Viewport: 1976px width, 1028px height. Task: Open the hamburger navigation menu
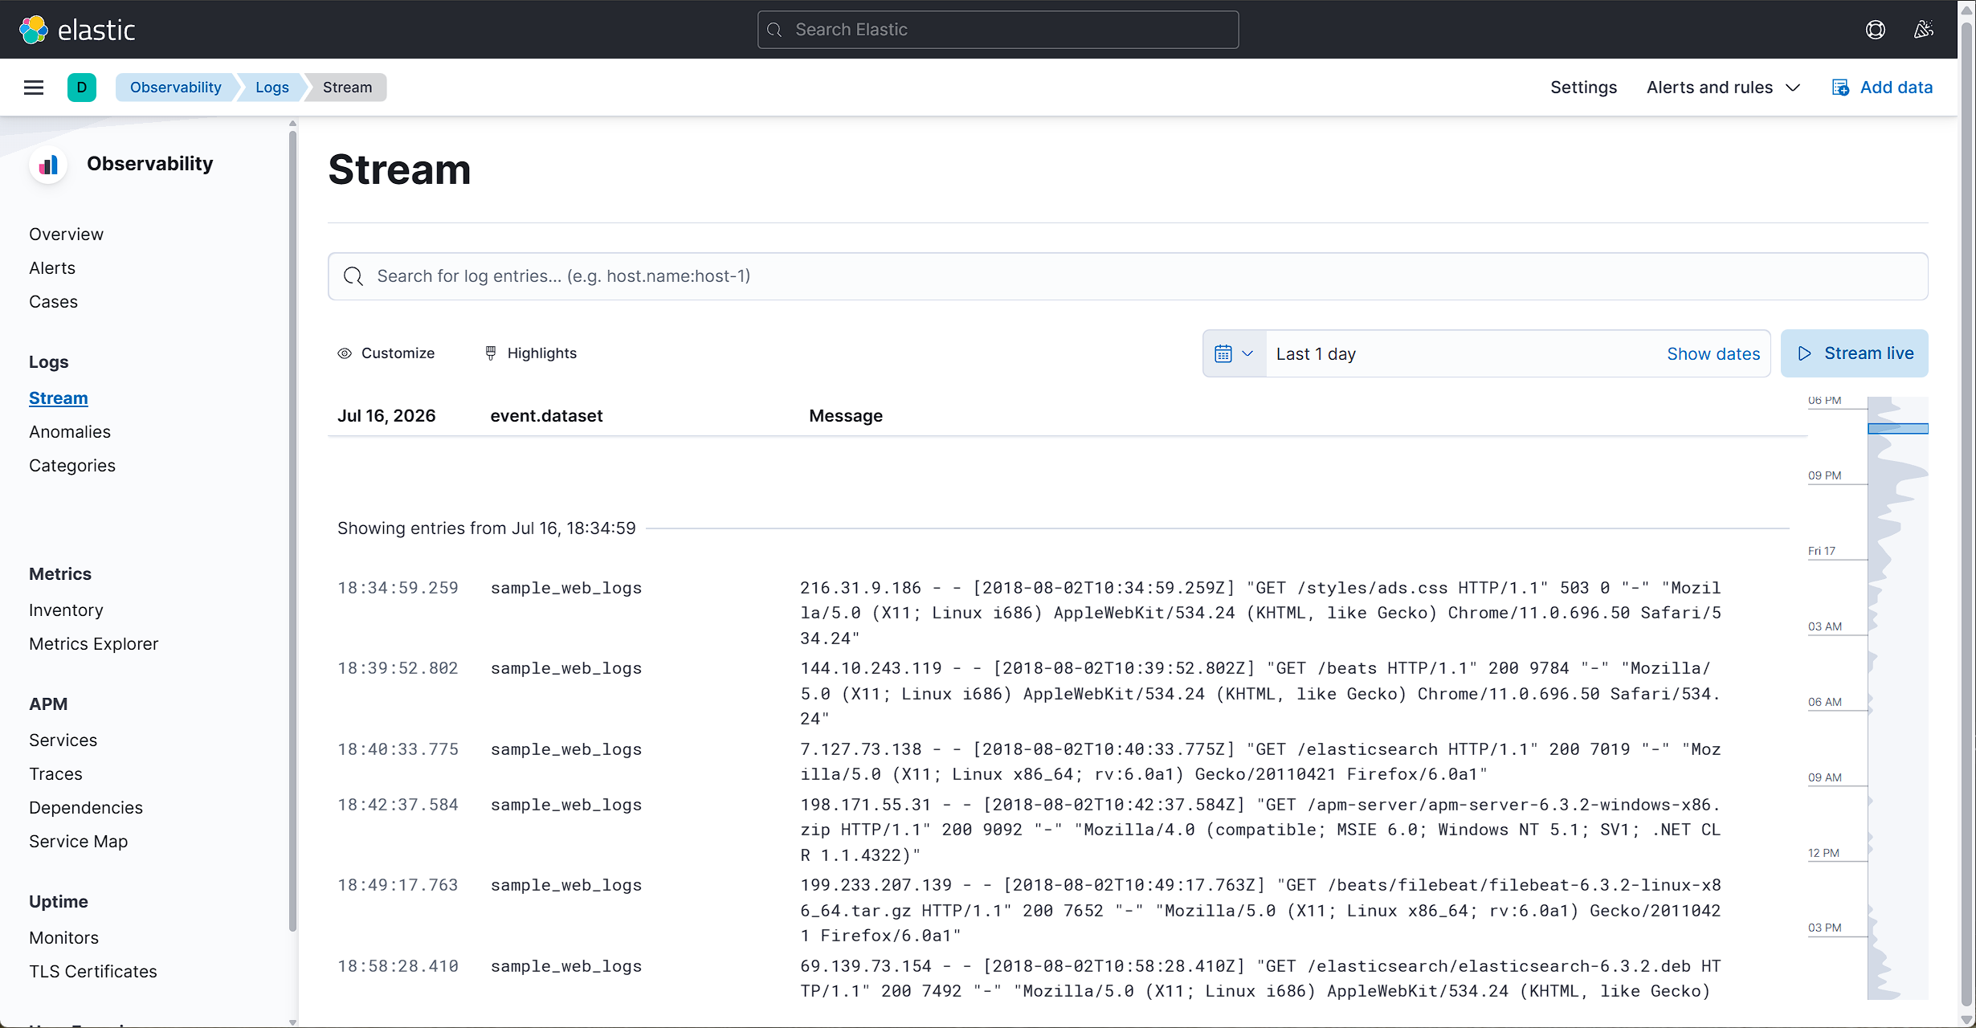(x=34, y=88)
